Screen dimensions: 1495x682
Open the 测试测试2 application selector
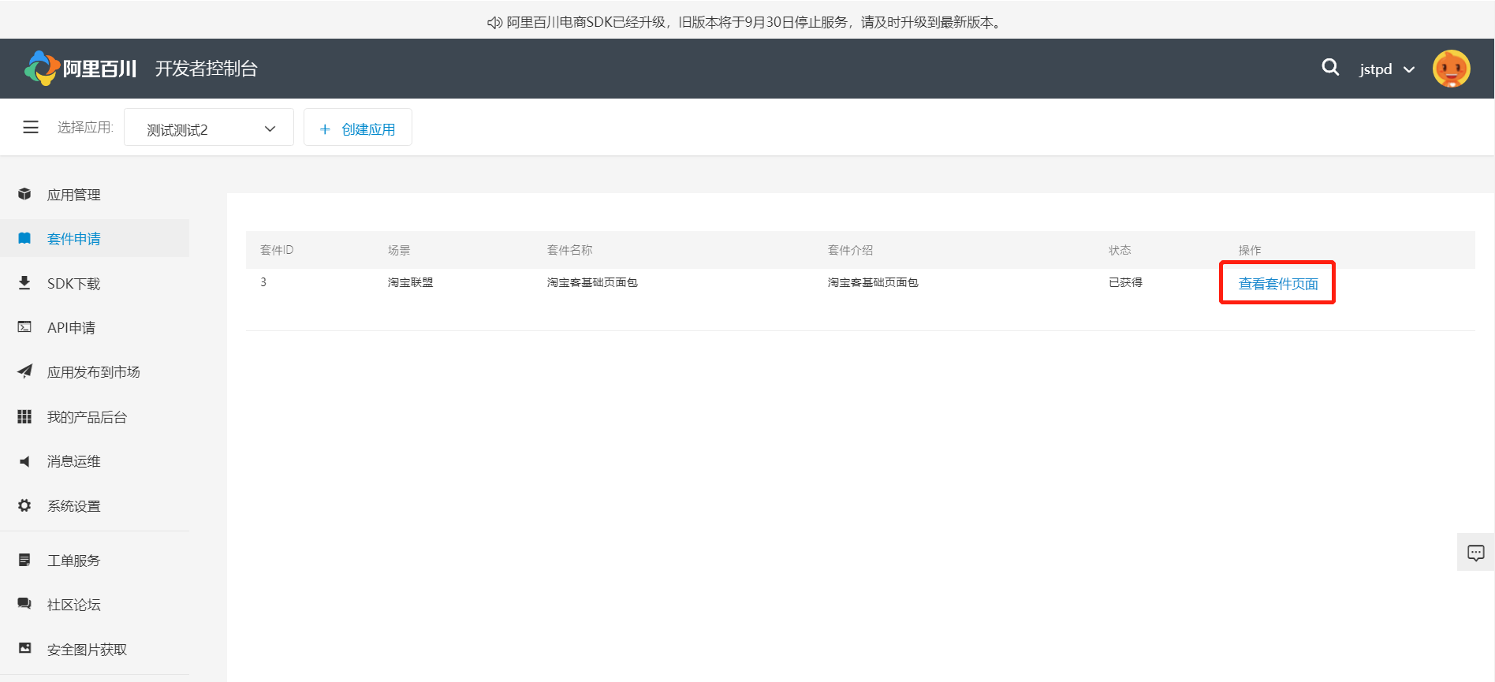coord(209,128)
